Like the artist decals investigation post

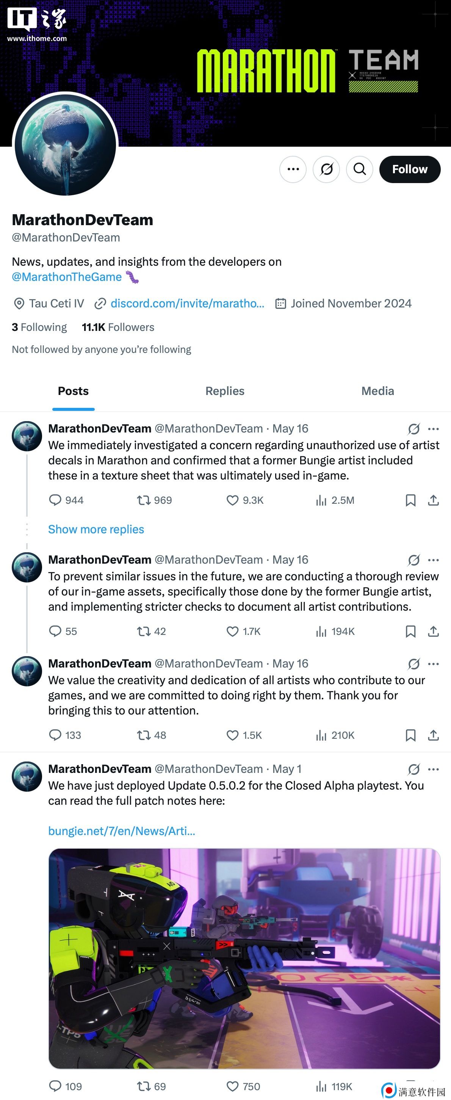[232, 500]
